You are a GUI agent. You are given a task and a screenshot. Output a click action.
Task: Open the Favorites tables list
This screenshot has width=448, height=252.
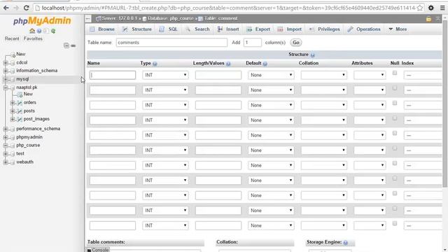[x=33, y=38]
